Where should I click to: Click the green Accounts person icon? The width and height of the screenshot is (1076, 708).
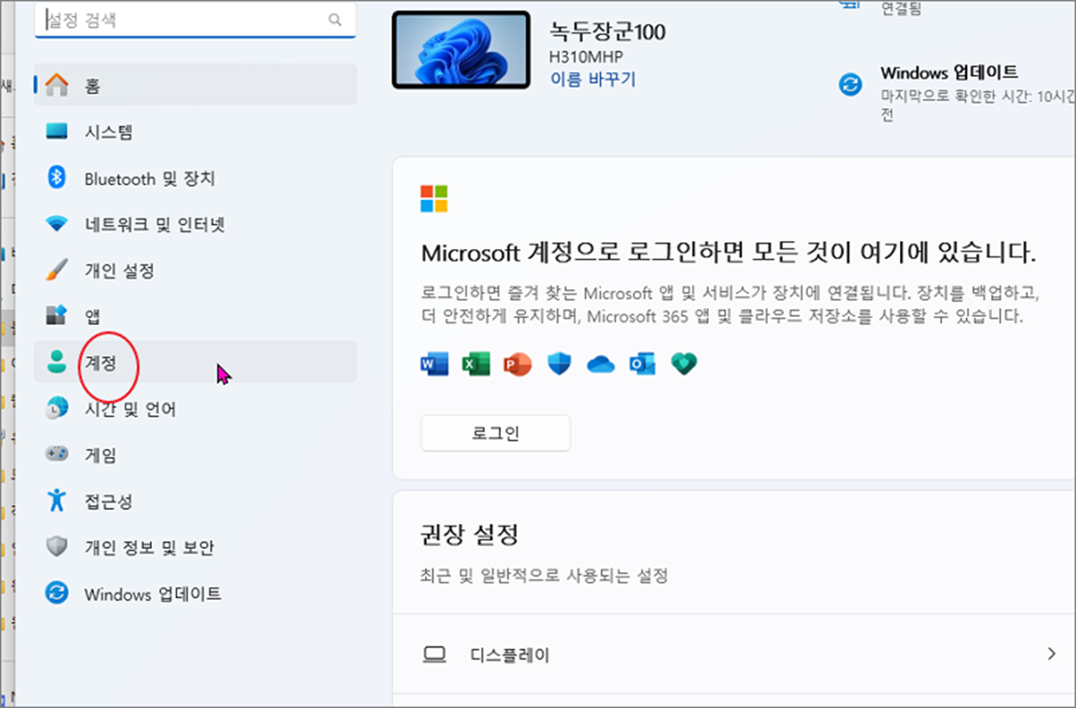coord(57,362)
